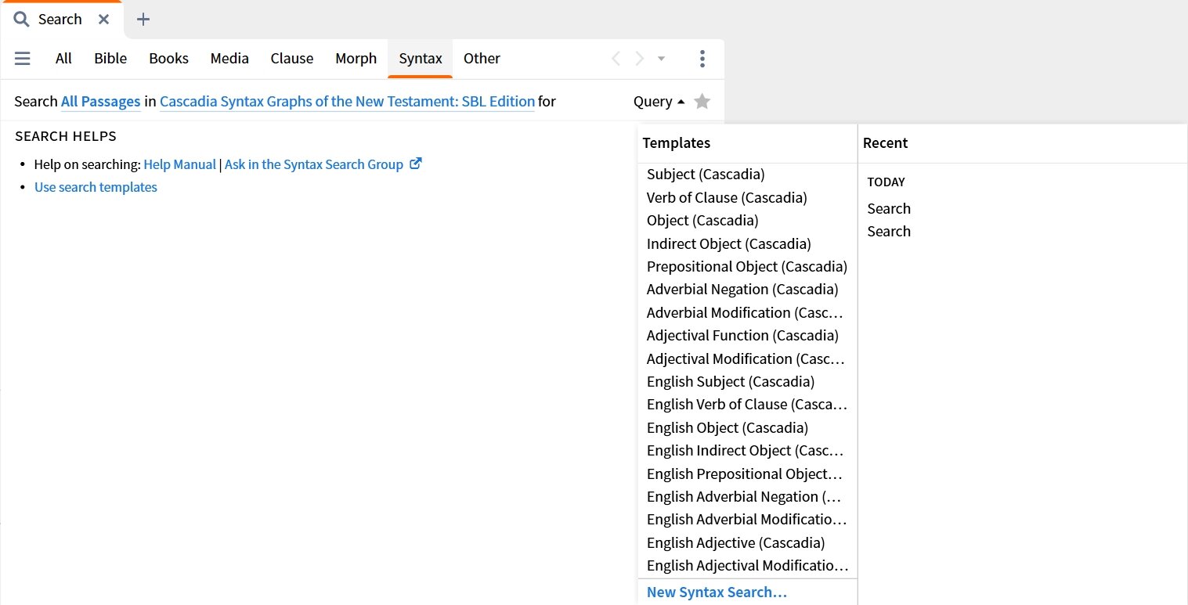
Task: Switch to the Other search tab
Action: (482, 59)
